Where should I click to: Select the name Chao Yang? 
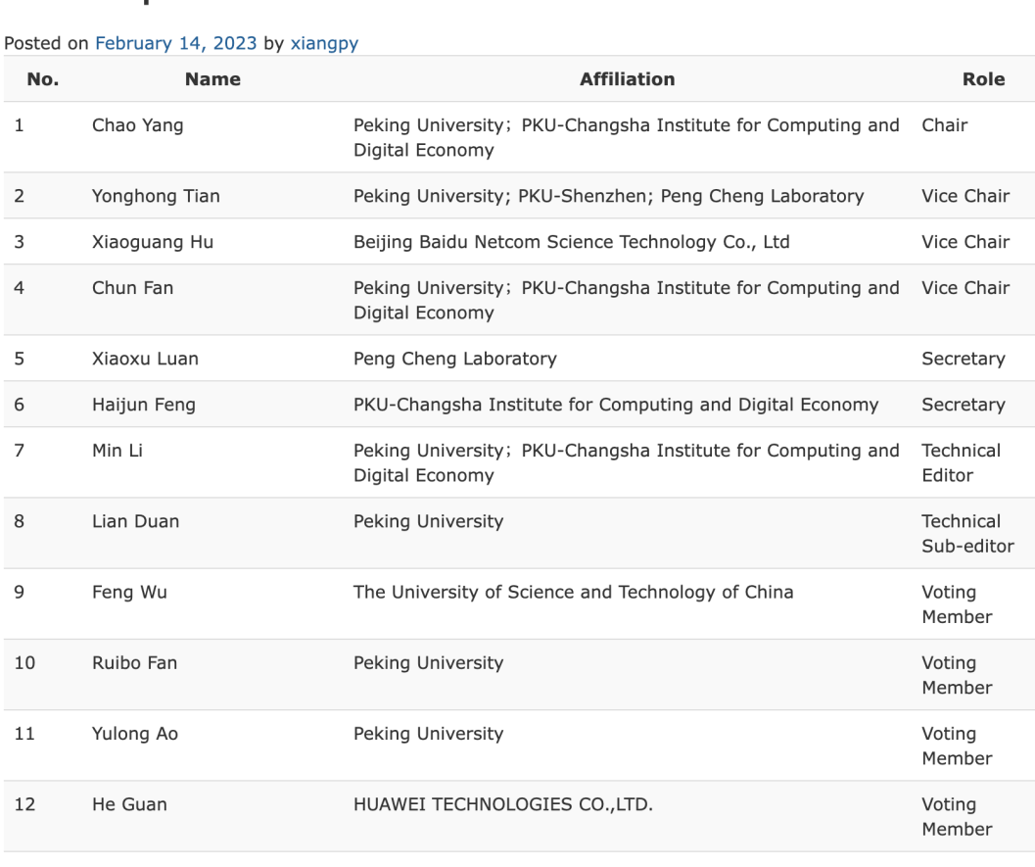137,125
